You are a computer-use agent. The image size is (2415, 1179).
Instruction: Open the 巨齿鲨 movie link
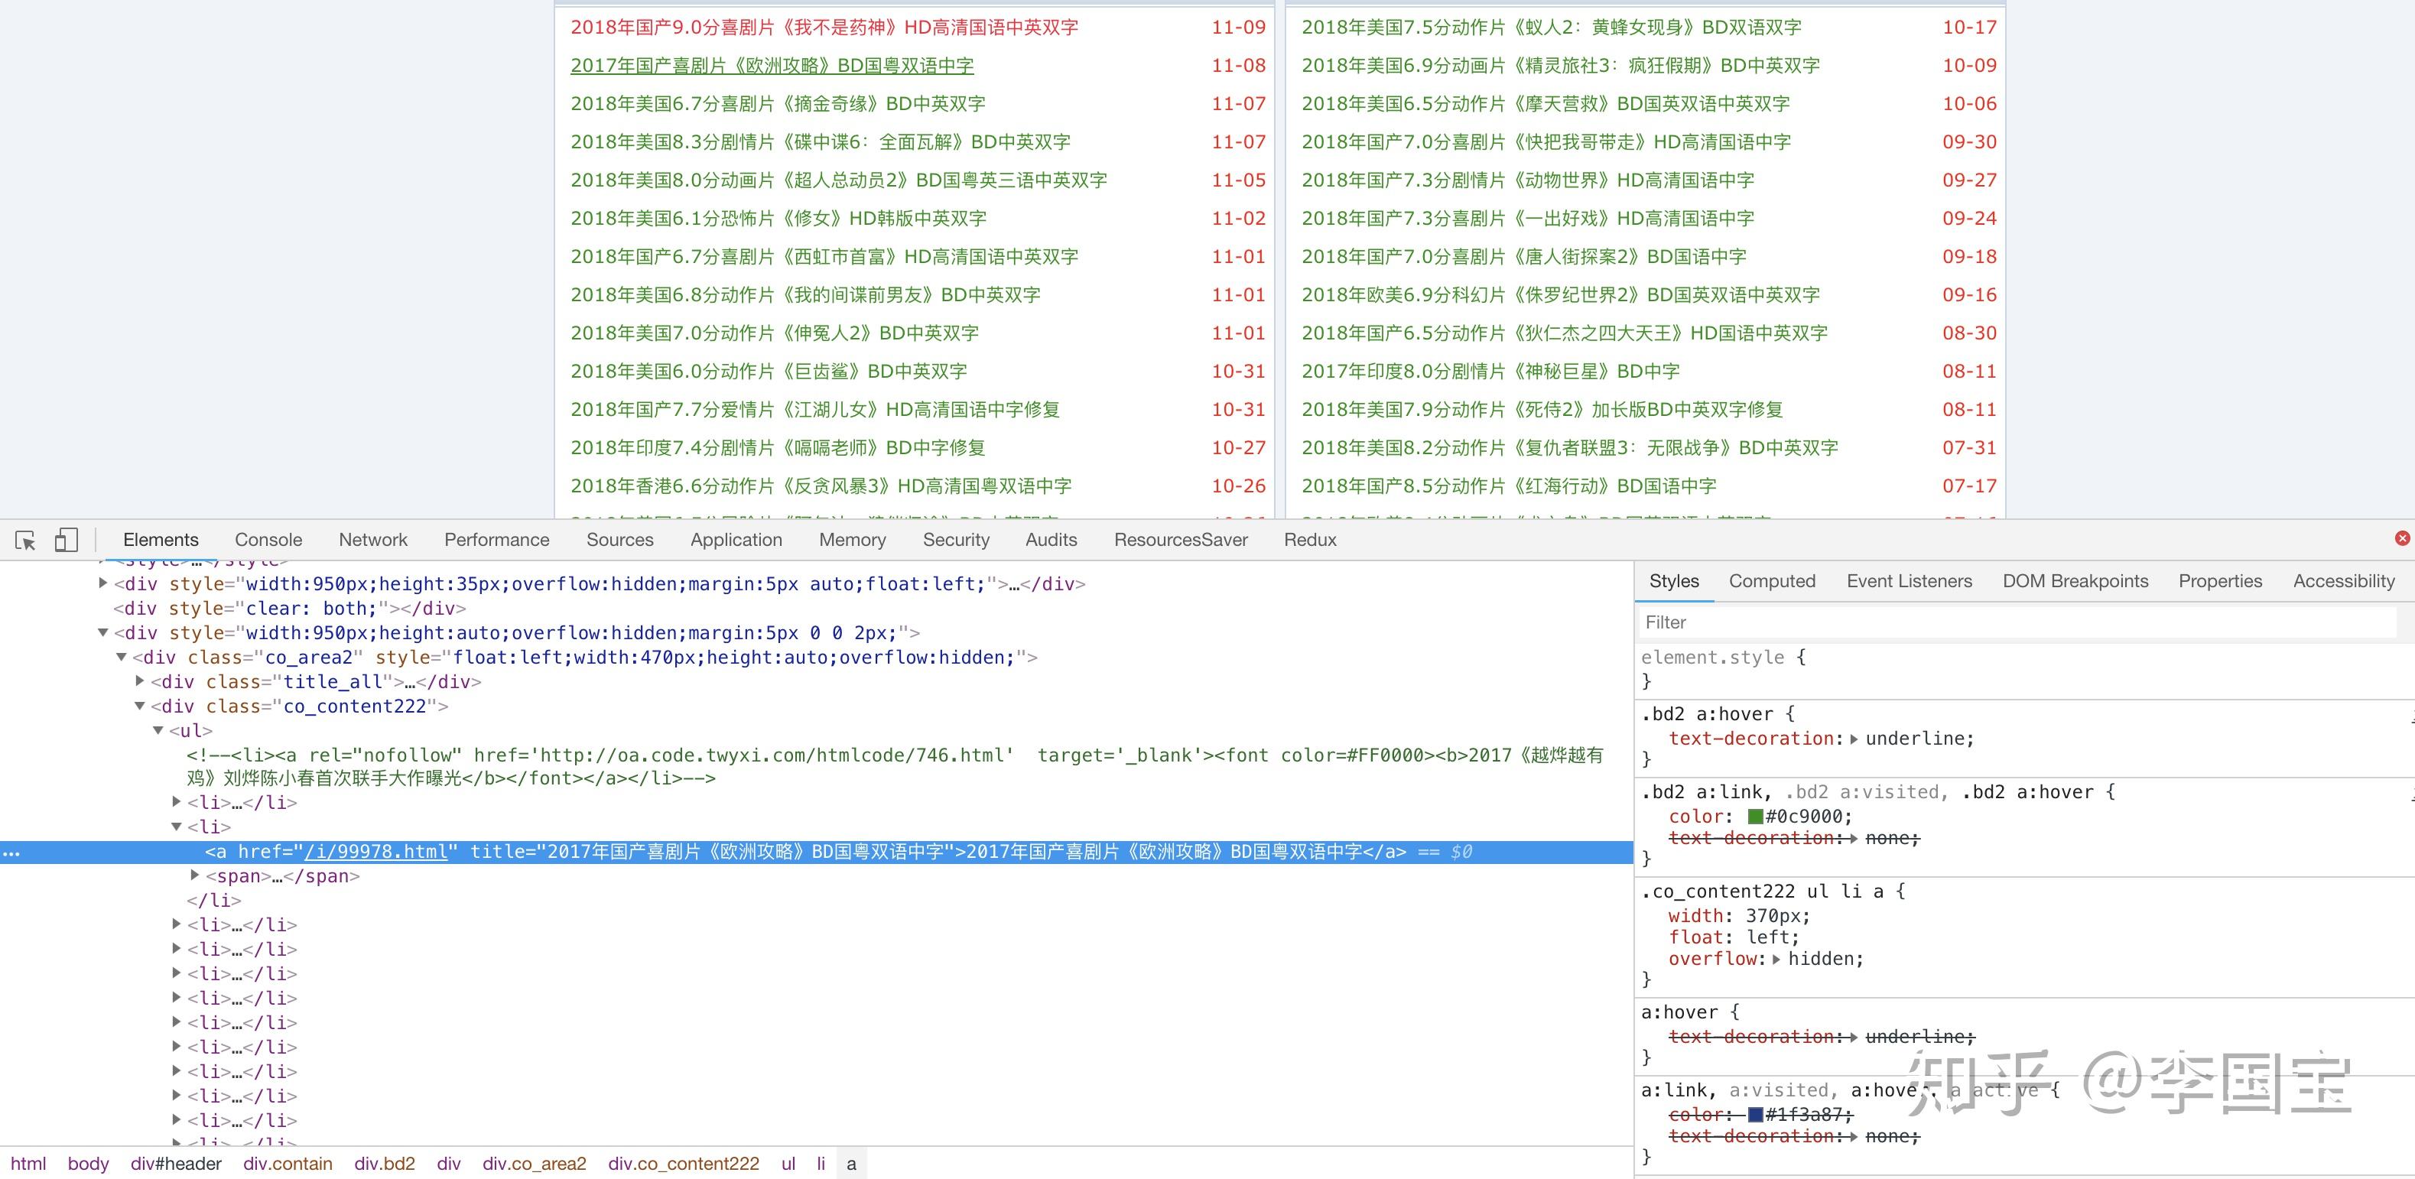[768, 371]
